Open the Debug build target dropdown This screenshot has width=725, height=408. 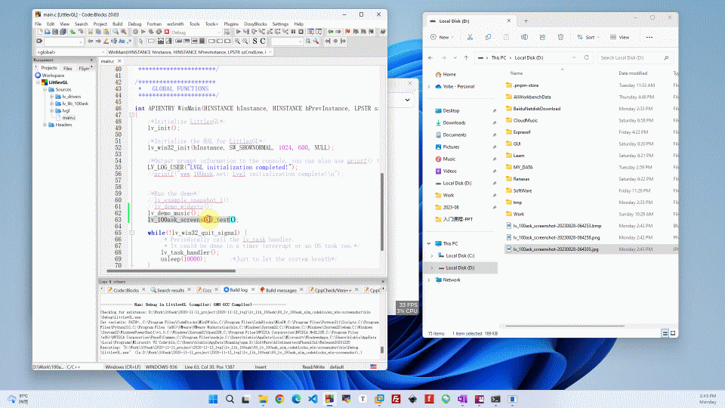[x=196, y=32]
